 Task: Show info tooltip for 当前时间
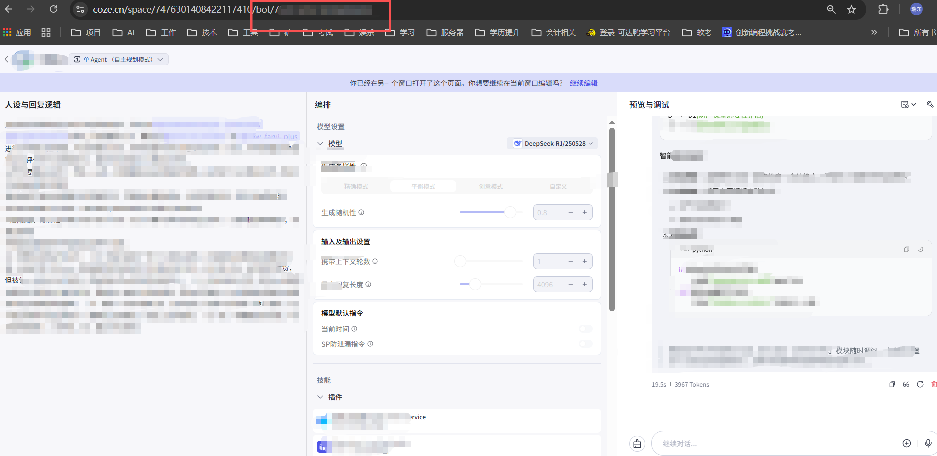[x=354, y=329]
